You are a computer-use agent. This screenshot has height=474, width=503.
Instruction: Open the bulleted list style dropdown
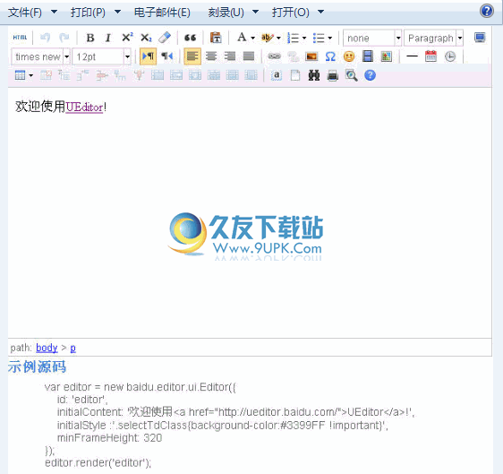pos(329,39)
